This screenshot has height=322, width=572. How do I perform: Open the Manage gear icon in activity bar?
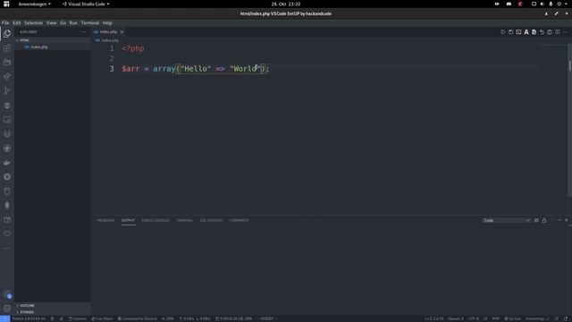pyautogui.click(x=7, y=309)
